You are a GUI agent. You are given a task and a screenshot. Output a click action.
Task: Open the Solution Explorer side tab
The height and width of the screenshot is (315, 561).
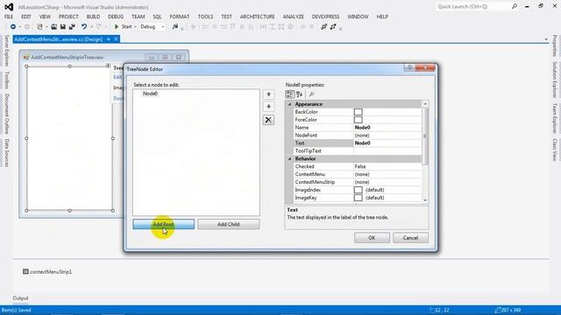click(555, 80)
